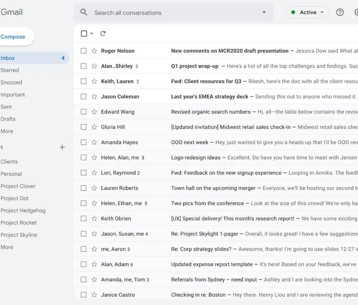This screenshot has width=358, height=305.
Task: Tick the select-all checkbox in toolbar
Action: pyautogui.click(x=84, y=33)
